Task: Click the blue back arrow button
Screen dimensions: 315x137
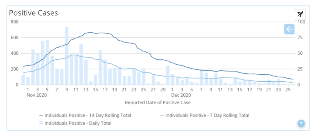Action: [x=289, y=29]
